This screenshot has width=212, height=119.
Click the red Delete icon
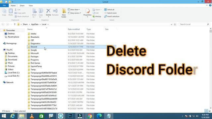pyautogui.click(x=48, y=11)
